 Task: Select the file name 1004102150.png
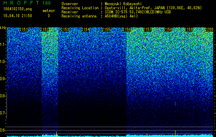[18, 9]
